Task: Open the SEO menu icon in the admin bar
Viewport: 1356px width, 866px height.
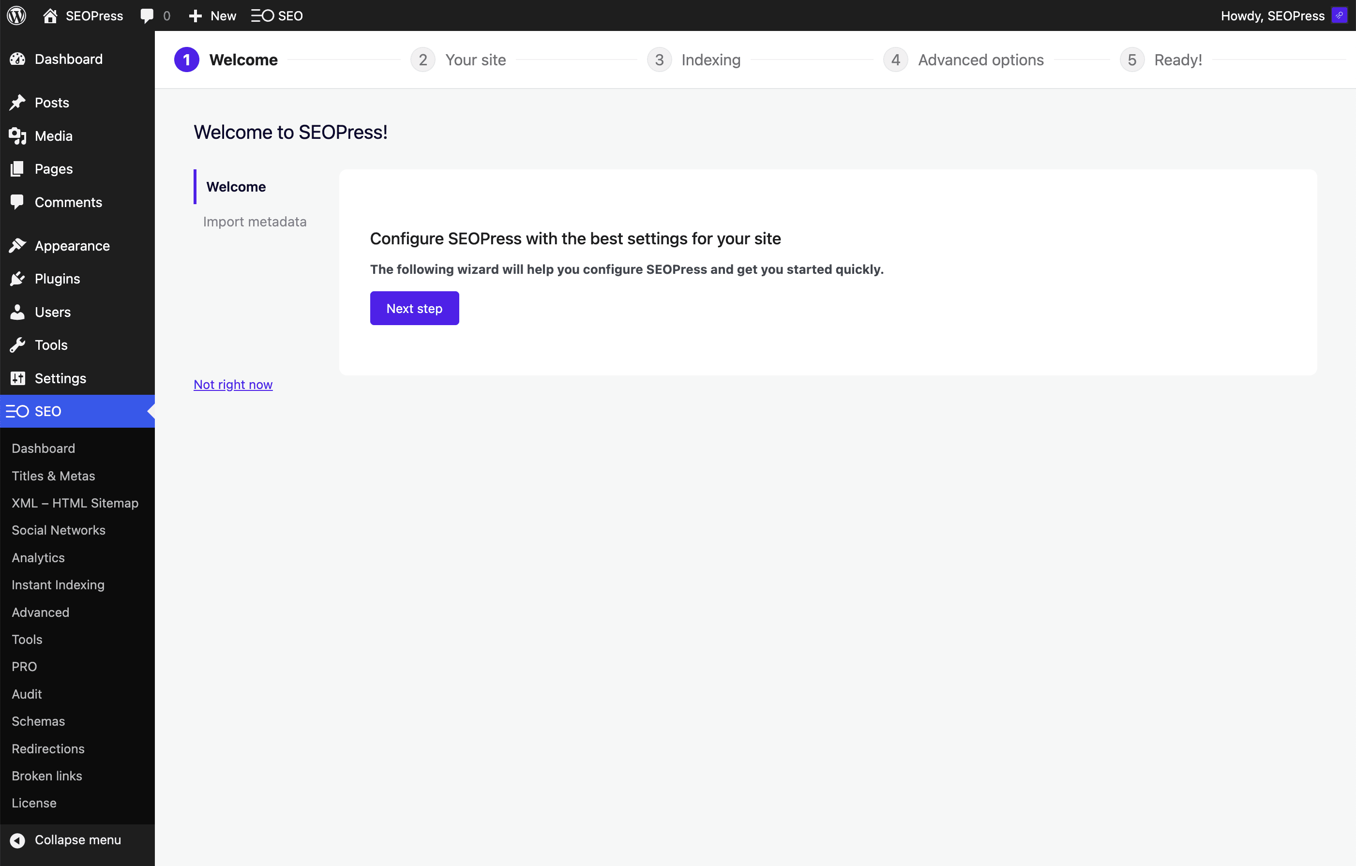Action: tap(262, 15)
